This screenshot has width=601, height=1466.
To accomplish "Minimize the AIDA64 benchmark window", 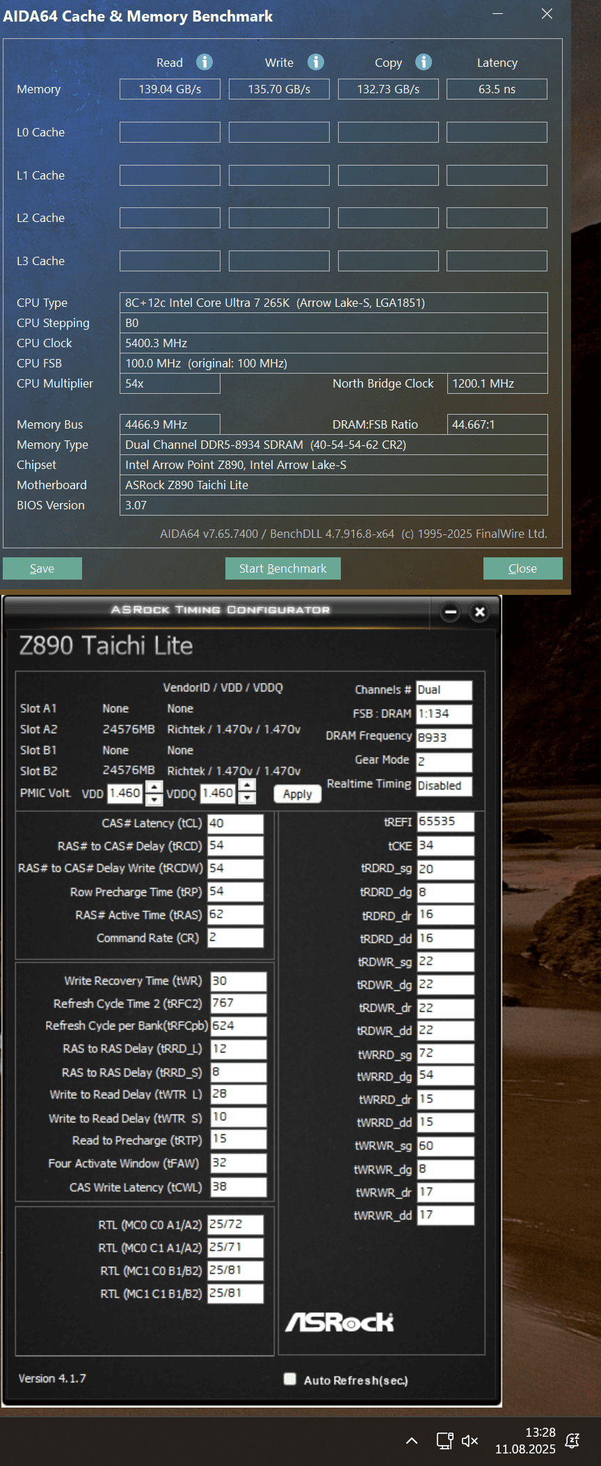I will pos(498,14).
